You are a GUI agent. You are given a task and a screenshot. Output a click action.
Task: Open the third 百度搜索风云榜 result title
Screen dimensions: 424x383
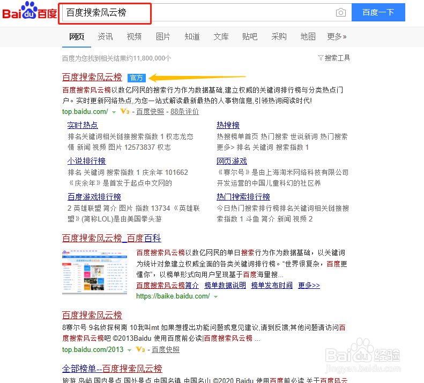point(92,315)
